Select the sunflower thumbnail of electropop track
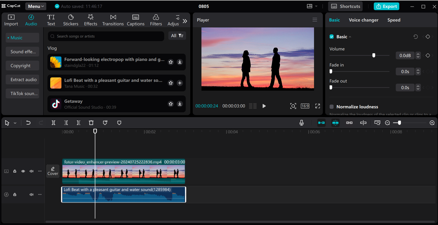438x225 pixels. pyautogui.click(x=56, y=62)
